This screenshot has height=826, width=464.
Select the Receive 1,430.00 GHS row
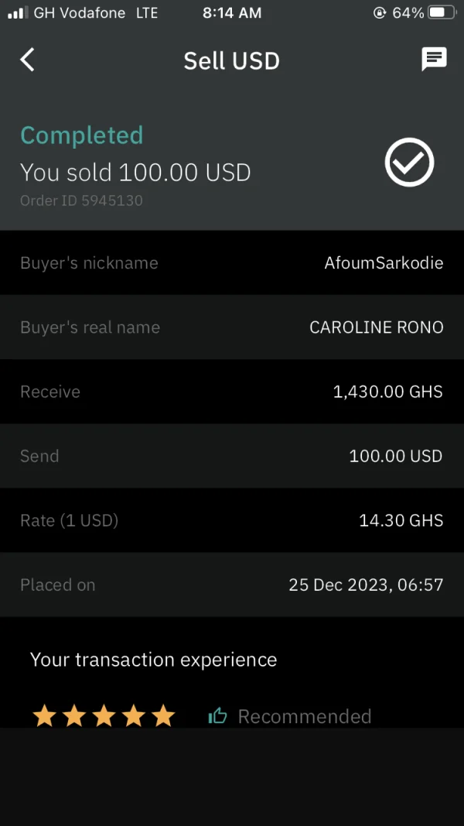[232, 392]
